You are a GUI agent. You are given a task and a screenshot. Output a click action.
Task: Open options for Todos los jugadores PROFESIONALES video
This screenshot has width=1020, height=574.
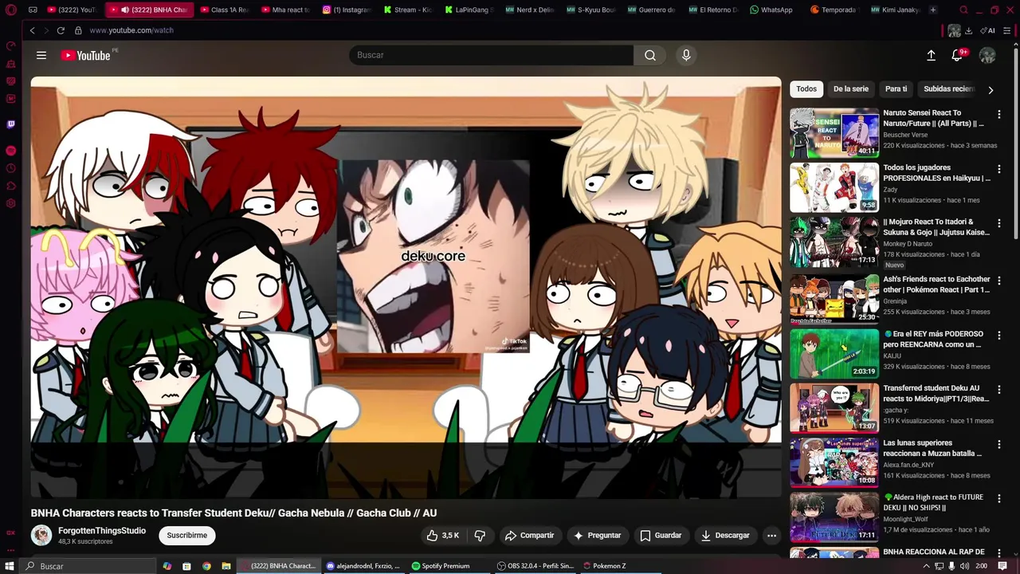[x=999, y=169]
